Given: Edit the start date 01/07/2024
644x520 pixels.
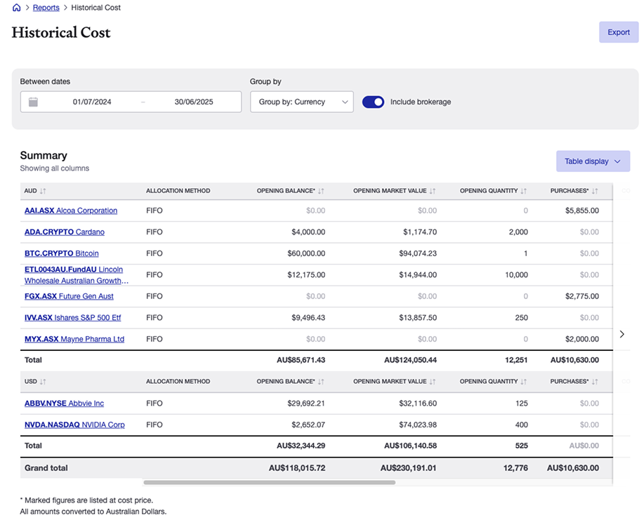Looking at the screenshot, I should 92,102.
